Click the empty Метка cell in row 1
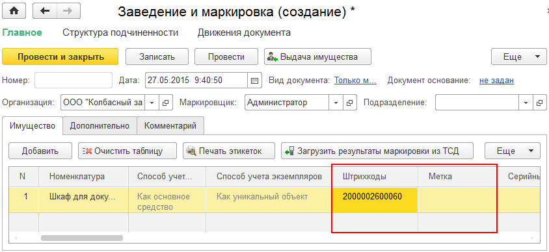This screenshot has height=252, width=549. [x=457, y=200]
